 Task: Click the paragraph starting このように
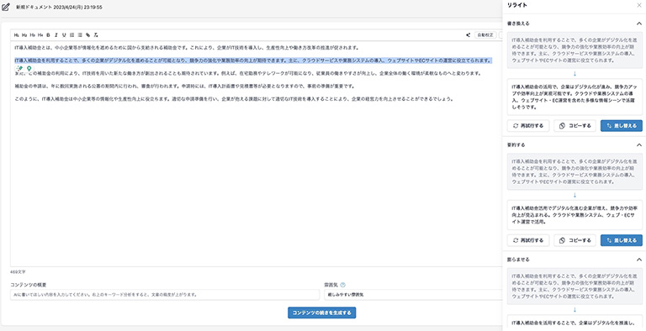point(234,99)
